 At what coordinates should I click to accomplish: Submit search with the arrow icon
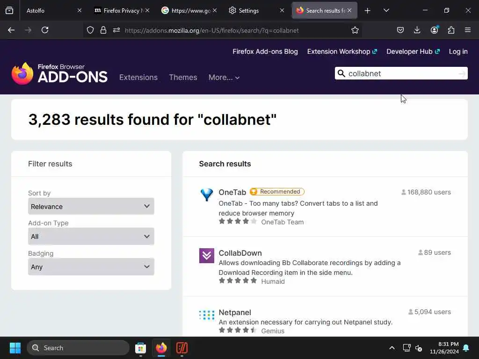point(462,73)
